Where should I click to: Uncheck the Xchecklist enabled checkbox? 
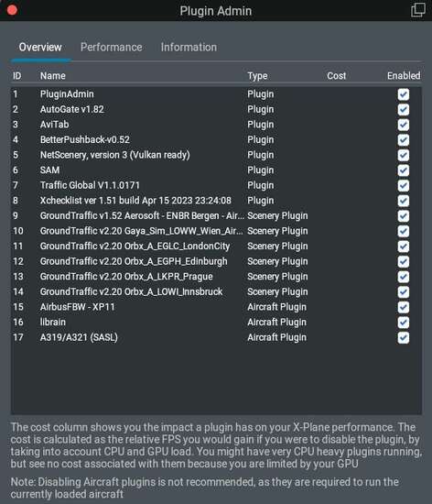404,201
